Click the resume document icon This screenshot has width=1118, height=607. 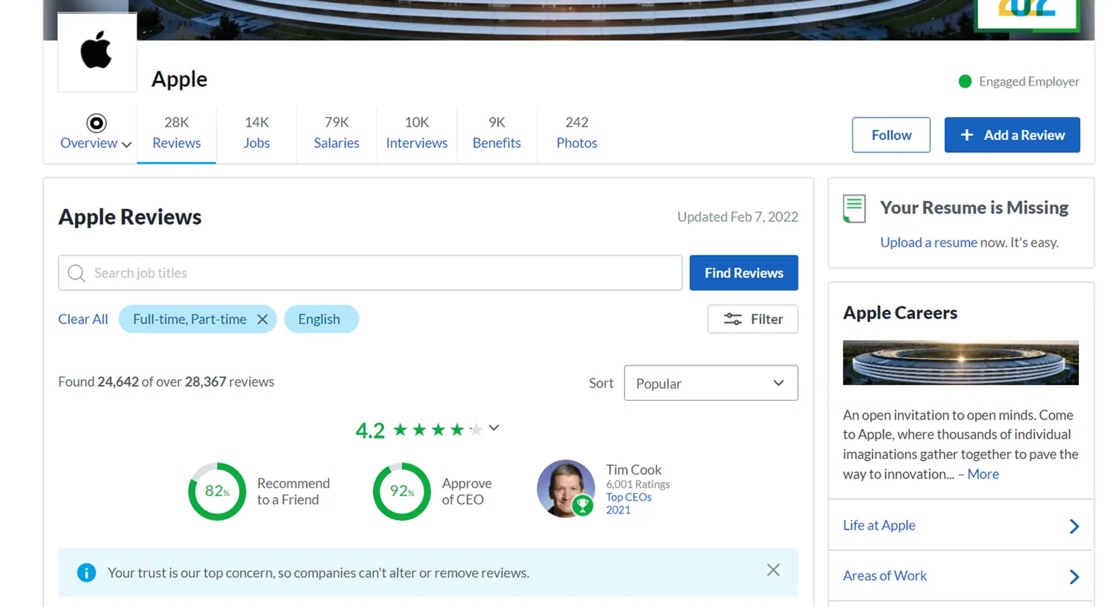(854, 209)
